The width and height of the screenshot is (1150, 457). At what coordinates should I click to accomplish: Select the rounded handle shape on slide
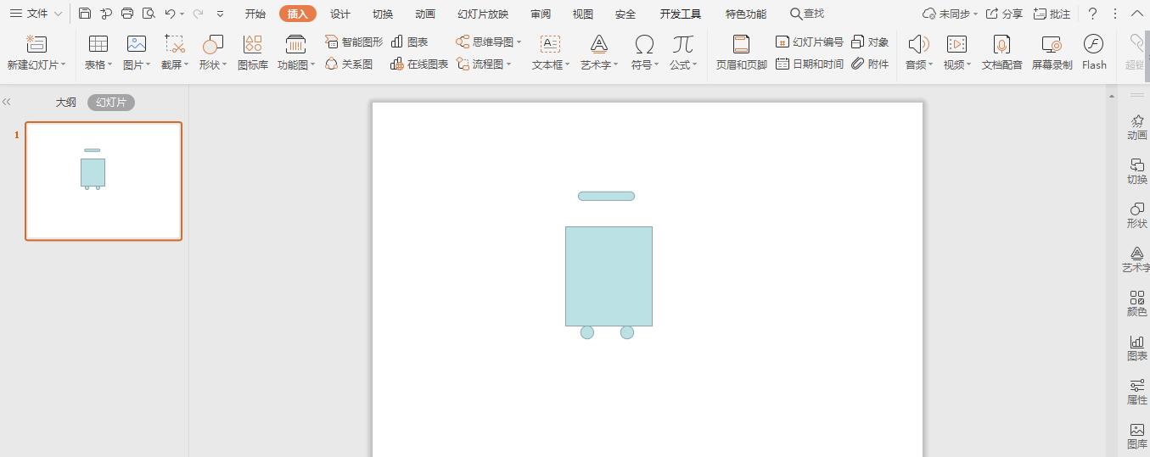(606, 196)
